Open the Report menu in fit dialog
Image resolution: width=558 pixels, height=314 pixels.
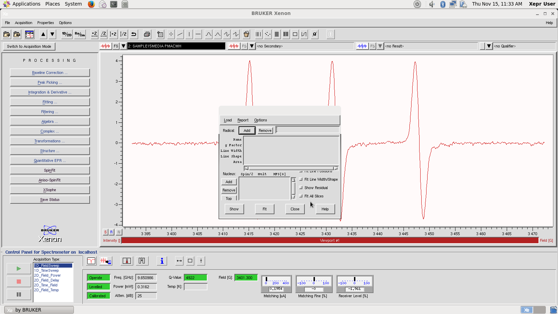243,120
